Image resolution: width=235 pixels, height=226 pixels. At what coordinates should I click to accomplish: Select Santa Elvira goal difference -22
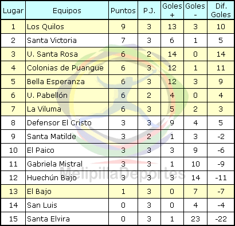point(221,219)
